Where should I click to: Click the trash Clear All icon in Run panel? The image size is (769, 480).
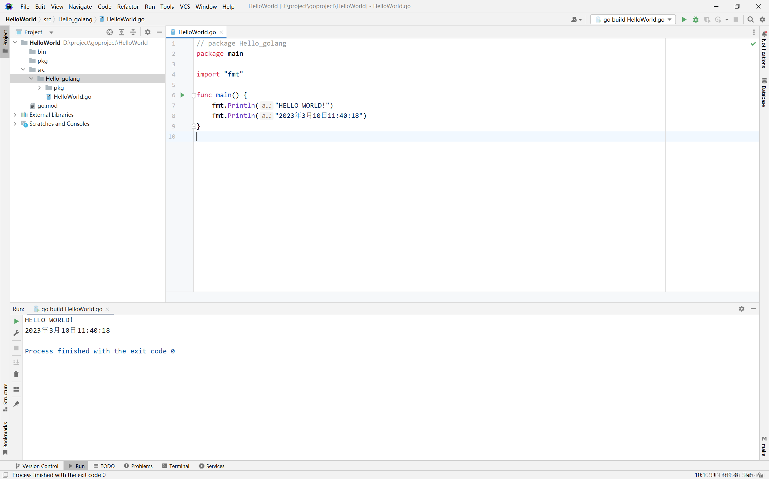pyautogui.click(x=16, y=374)
